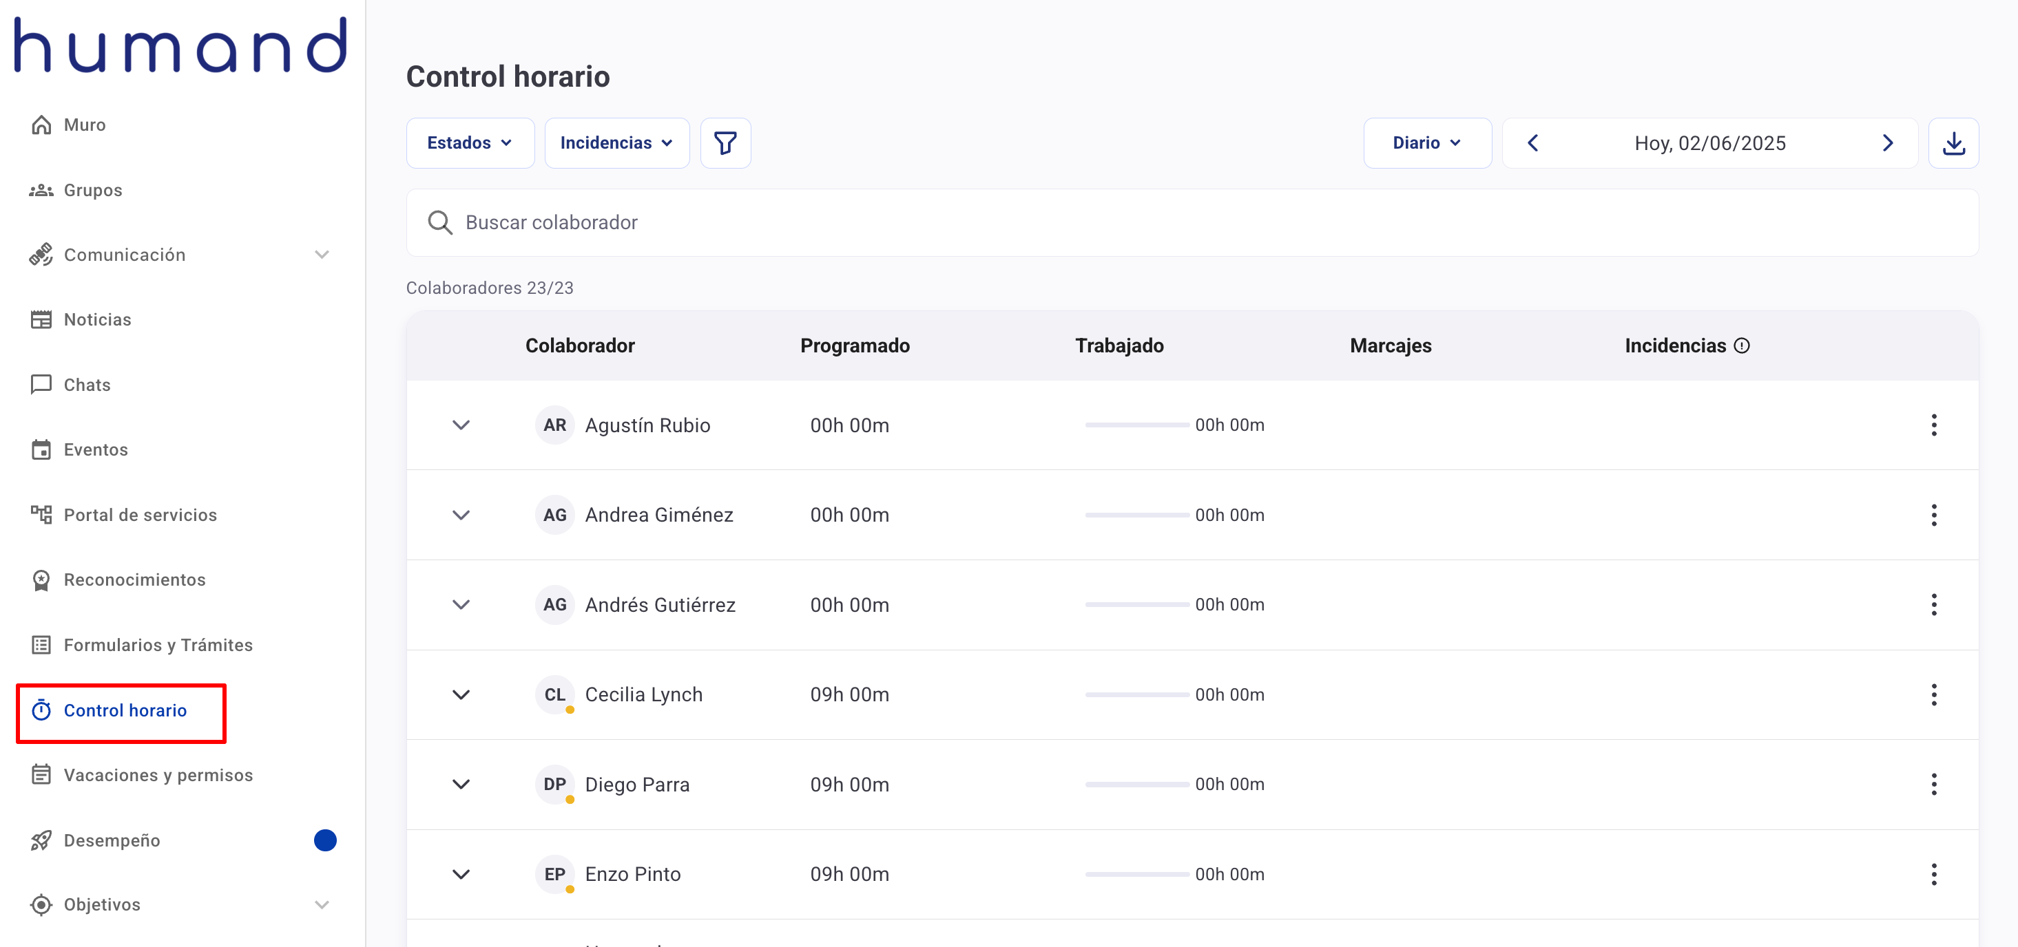Click the AR avatar of Agustín Rubio
The image size is (2018, 947).
point(554,425)
